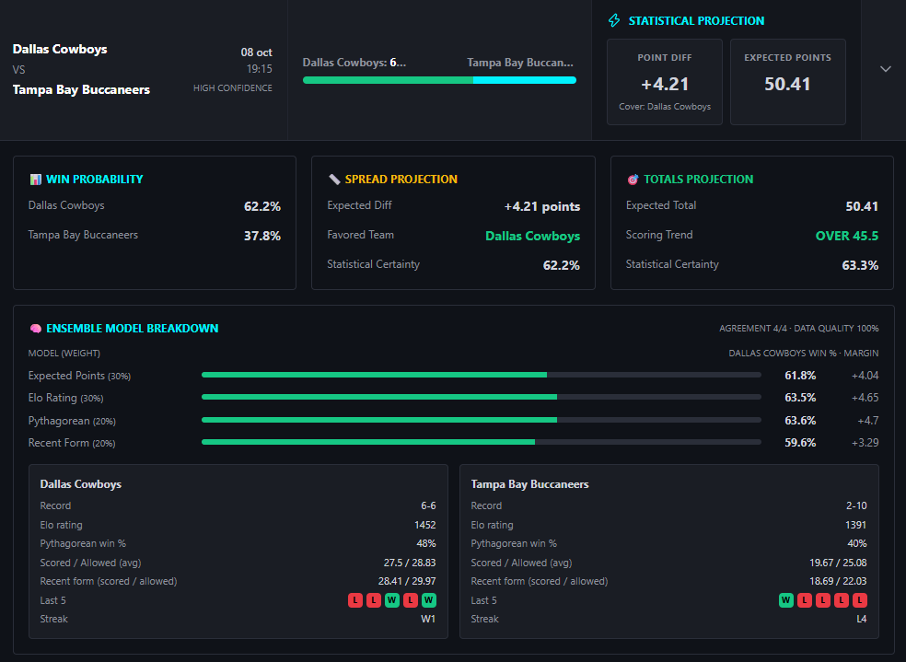Click the OVER 45.5 scoring trend value
906x662 pixels.
[x=846, y=236]
